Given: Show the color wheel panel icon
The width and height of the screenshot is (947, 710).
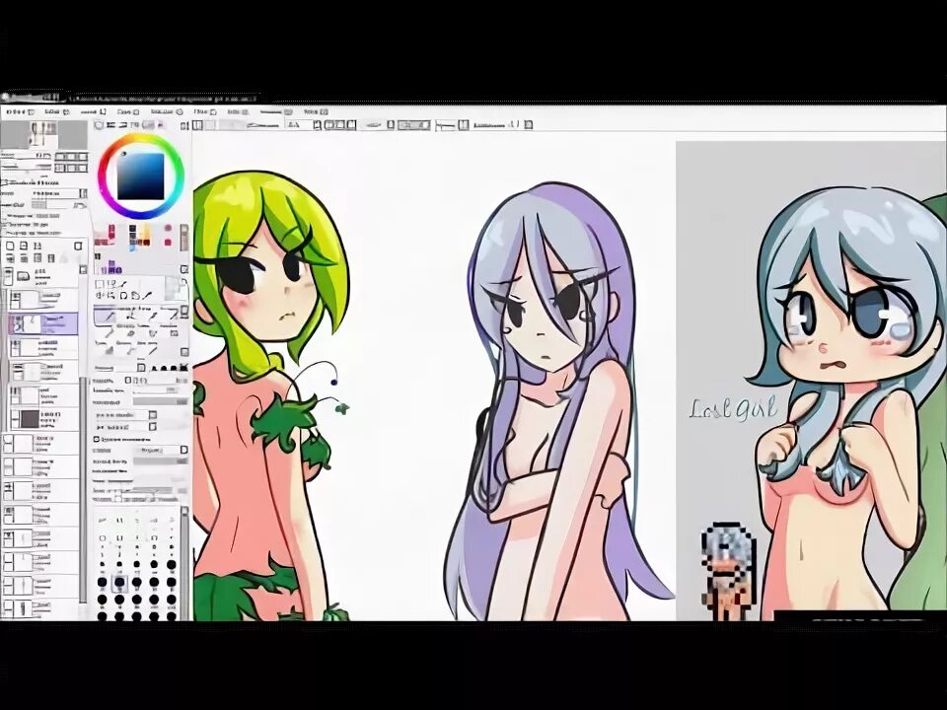Looking at the screenshot, I should (101, 125).
